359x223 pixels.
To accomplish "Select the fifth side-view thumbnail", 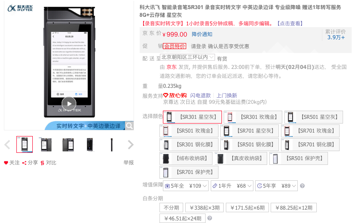I will pos(112,145).
